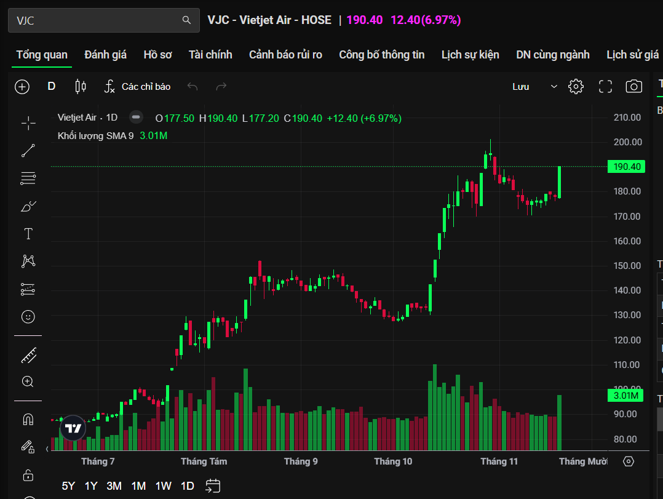
Task: Enter fullscreen chart mode
Action: click(x=605, y=87)
